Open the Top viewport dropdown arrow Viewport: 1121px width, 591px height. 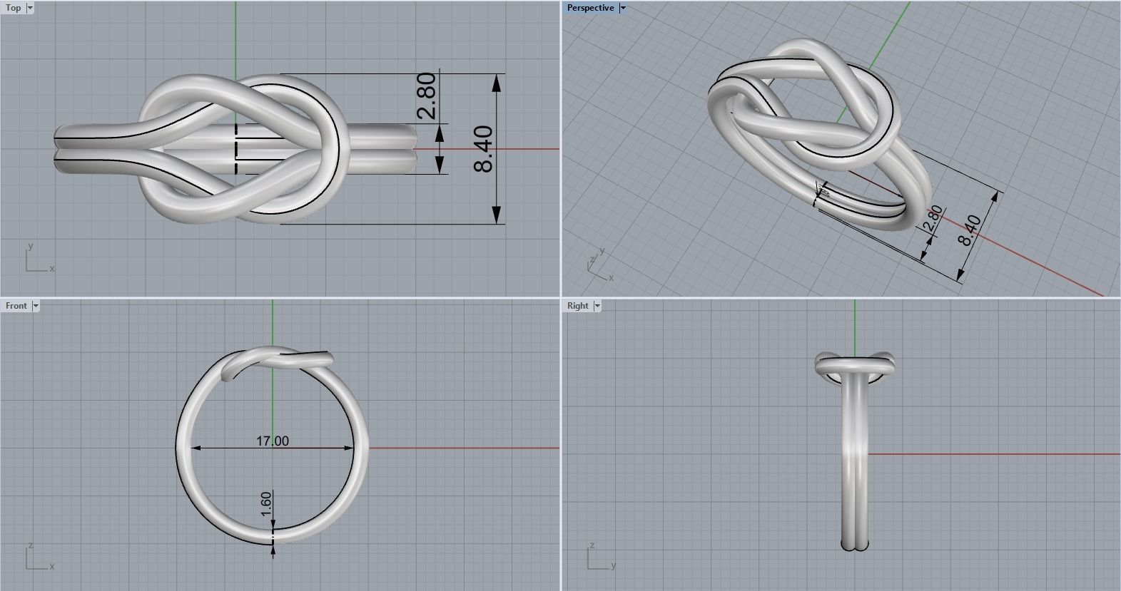(x=29, y=8)
